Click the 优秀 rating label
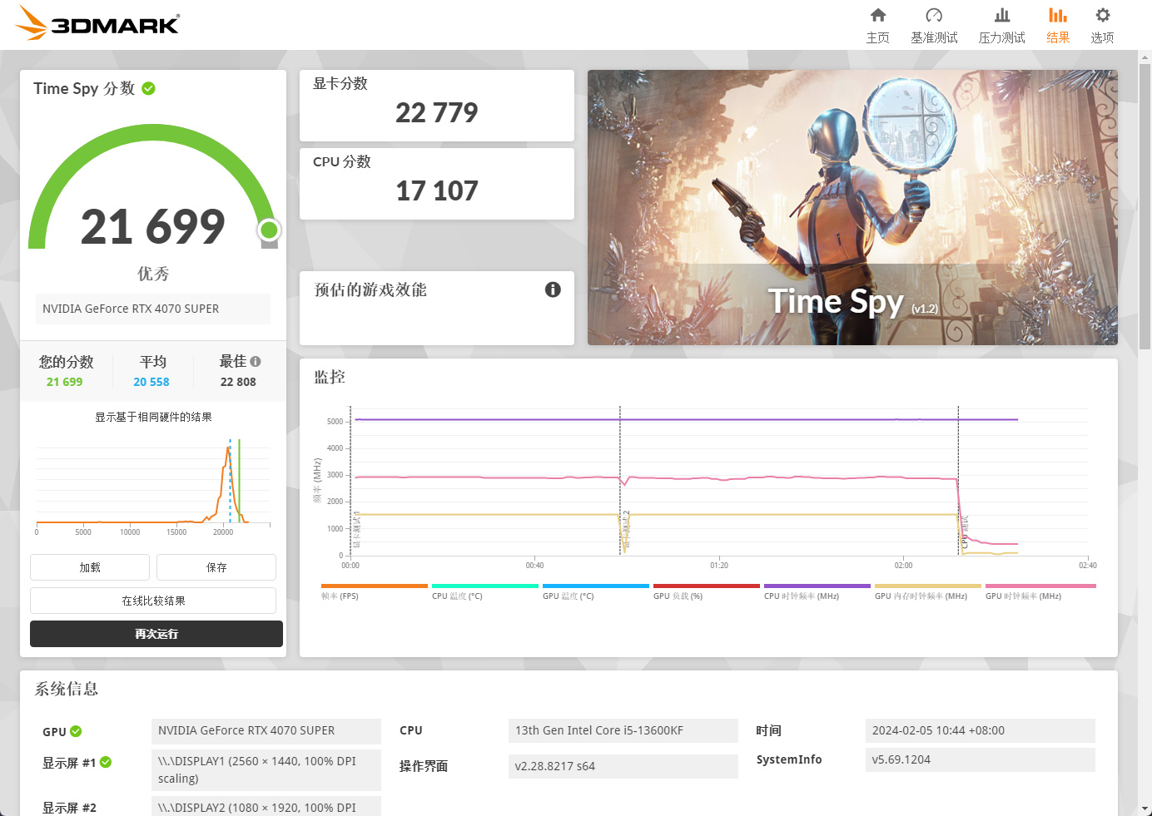This screenshot has height=816, width=1152. coord(153,274)
